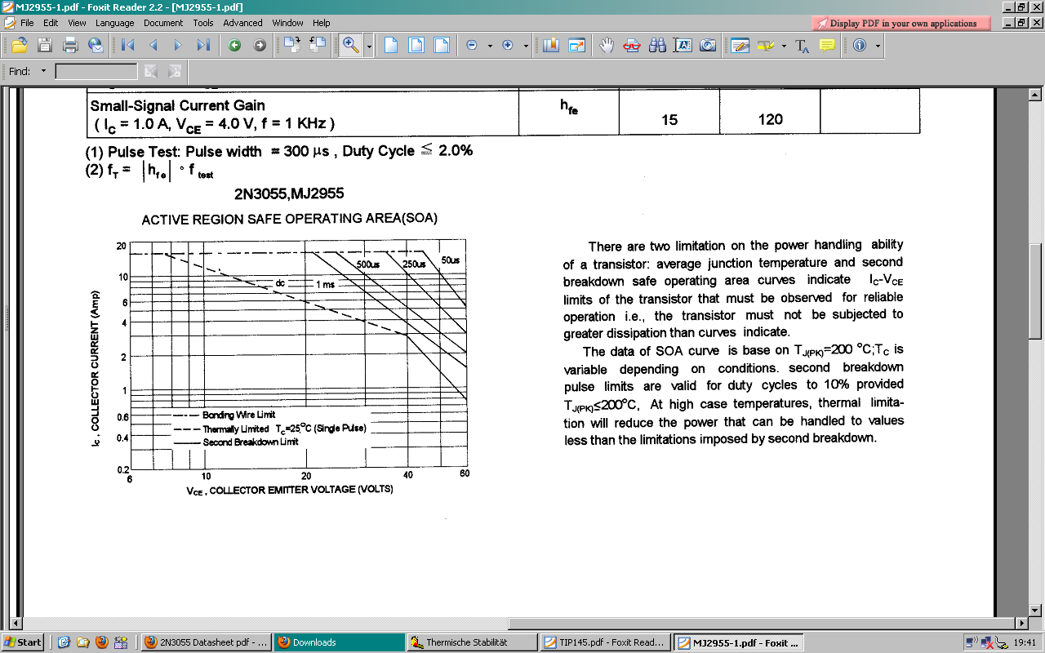The image size is (1045, 653).
Task: Click the Windows Start button
Action: pos(23,642)
